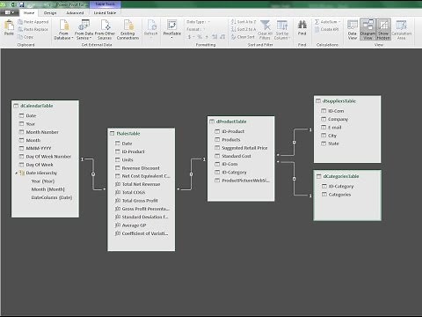Screen dimensions: 422x317
Task: Select Total Net Revenue measure
Action: (x=141, y=184)
